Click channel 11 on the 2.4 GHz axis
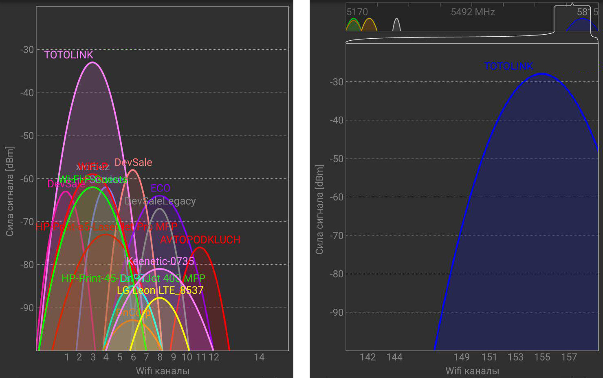603x378 pixels. (200, 357)
